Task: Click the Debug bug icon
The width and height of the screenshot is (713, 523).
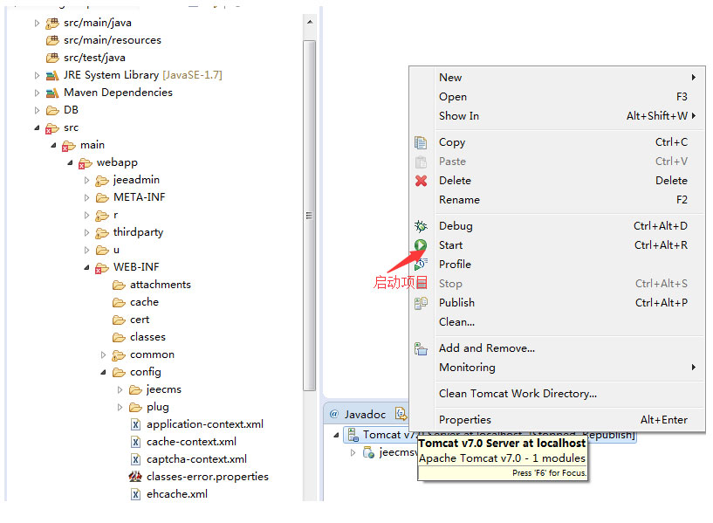Action: tap(421, 226)
